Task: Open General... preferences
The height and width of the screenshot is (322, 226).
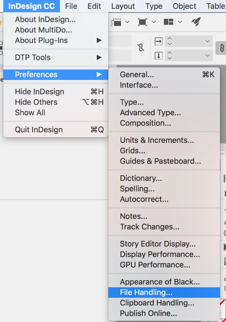Action: pos(164,75)
